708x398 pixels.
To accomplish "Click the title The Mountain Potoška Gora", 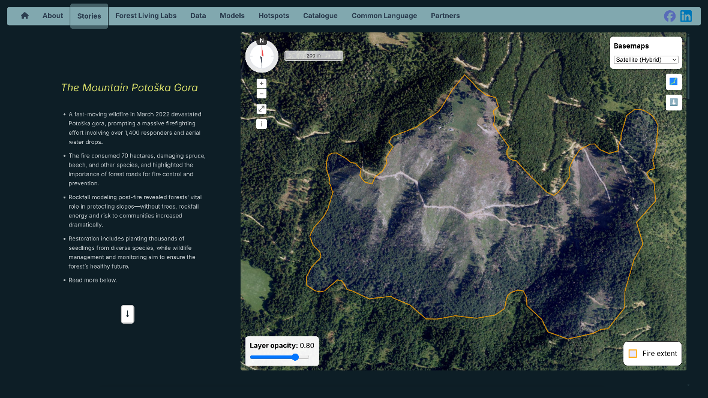I will (130, 88).
